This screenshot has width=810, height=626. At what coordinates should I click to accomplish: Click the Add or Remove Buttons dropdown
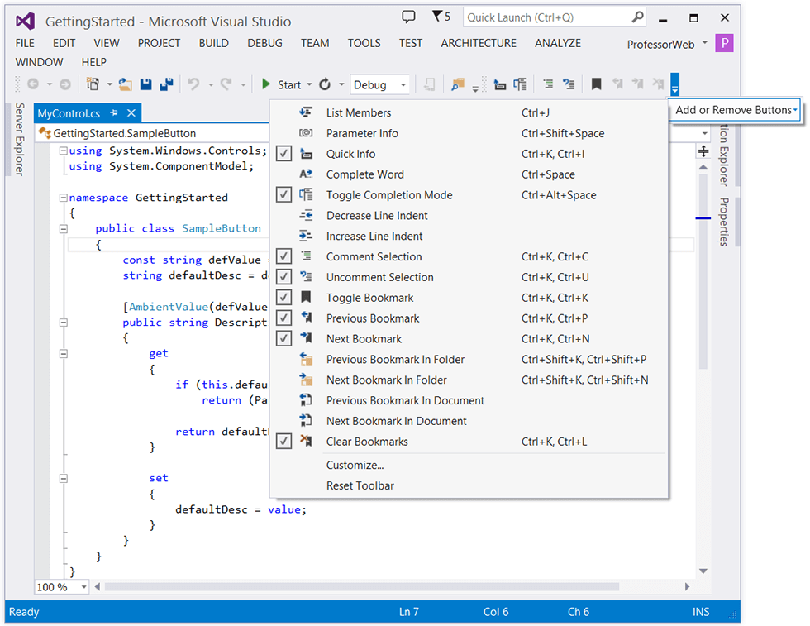(x=736, y=110)
